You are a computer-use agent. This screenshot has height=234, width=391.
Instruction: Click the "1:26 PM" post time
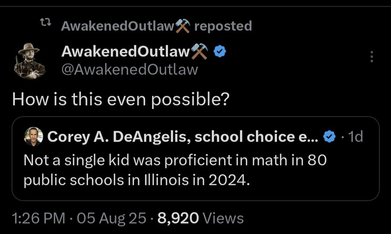38,218
